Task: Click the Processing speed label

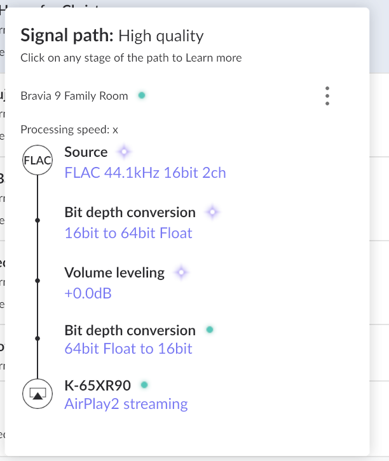Action: click(69, 130)
